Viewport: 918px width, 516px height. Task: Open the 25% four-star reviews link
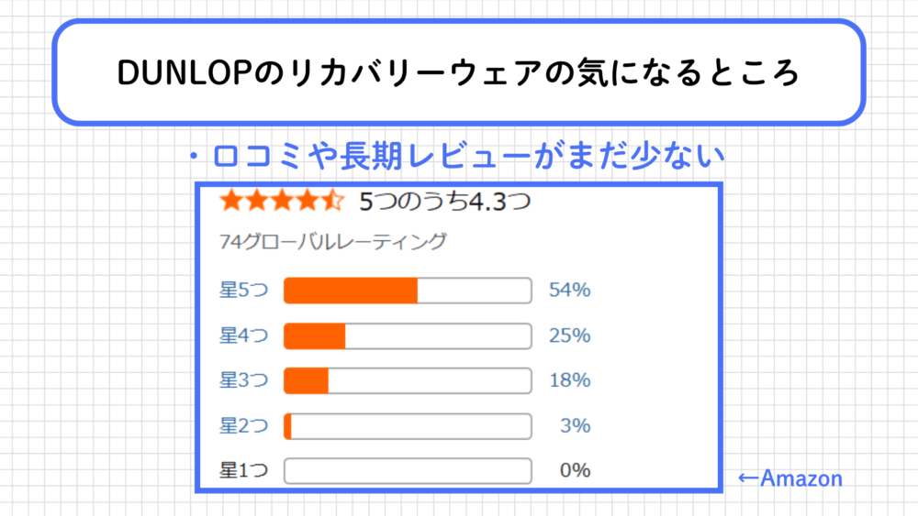(x=569, y=336)
